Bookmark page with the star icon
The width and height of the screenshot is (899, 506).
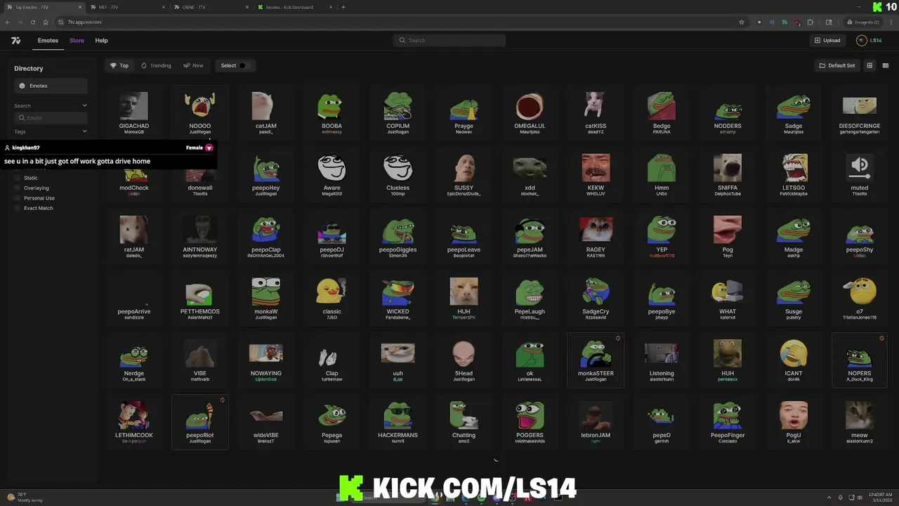coord(742,22)
